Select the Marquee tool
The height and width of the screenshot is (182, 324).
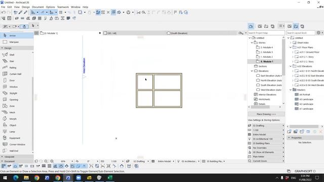pos(17,42)
